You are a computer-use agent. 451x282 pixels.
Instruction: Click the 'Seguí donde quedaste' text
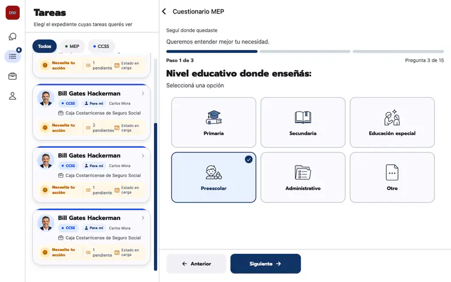(192, 30)
